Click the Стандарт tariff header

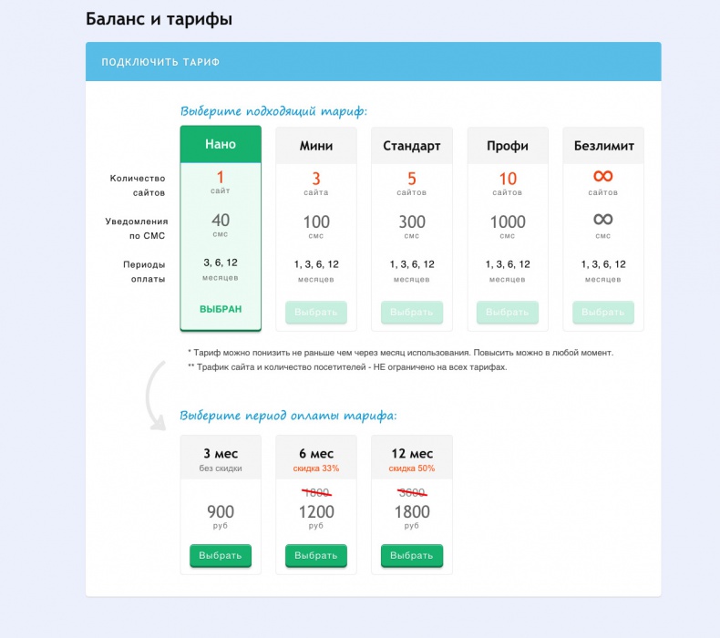pyautogui.click(x=412, y=146)
